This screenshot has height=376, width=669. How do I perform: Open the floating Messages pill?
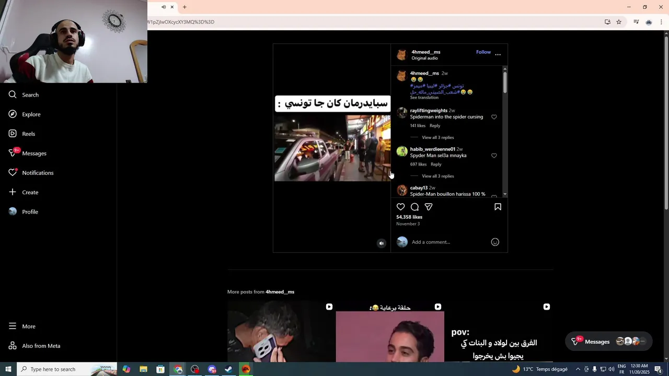coord(609,342)
